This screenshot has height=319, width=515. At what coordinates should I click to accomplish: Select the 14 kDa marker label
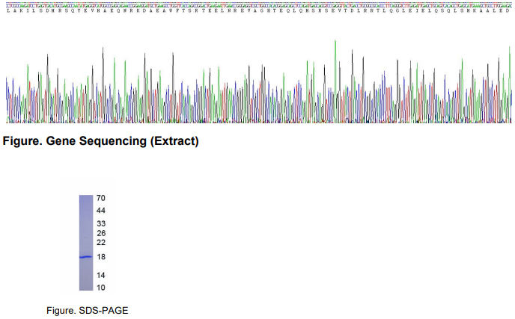101,275
